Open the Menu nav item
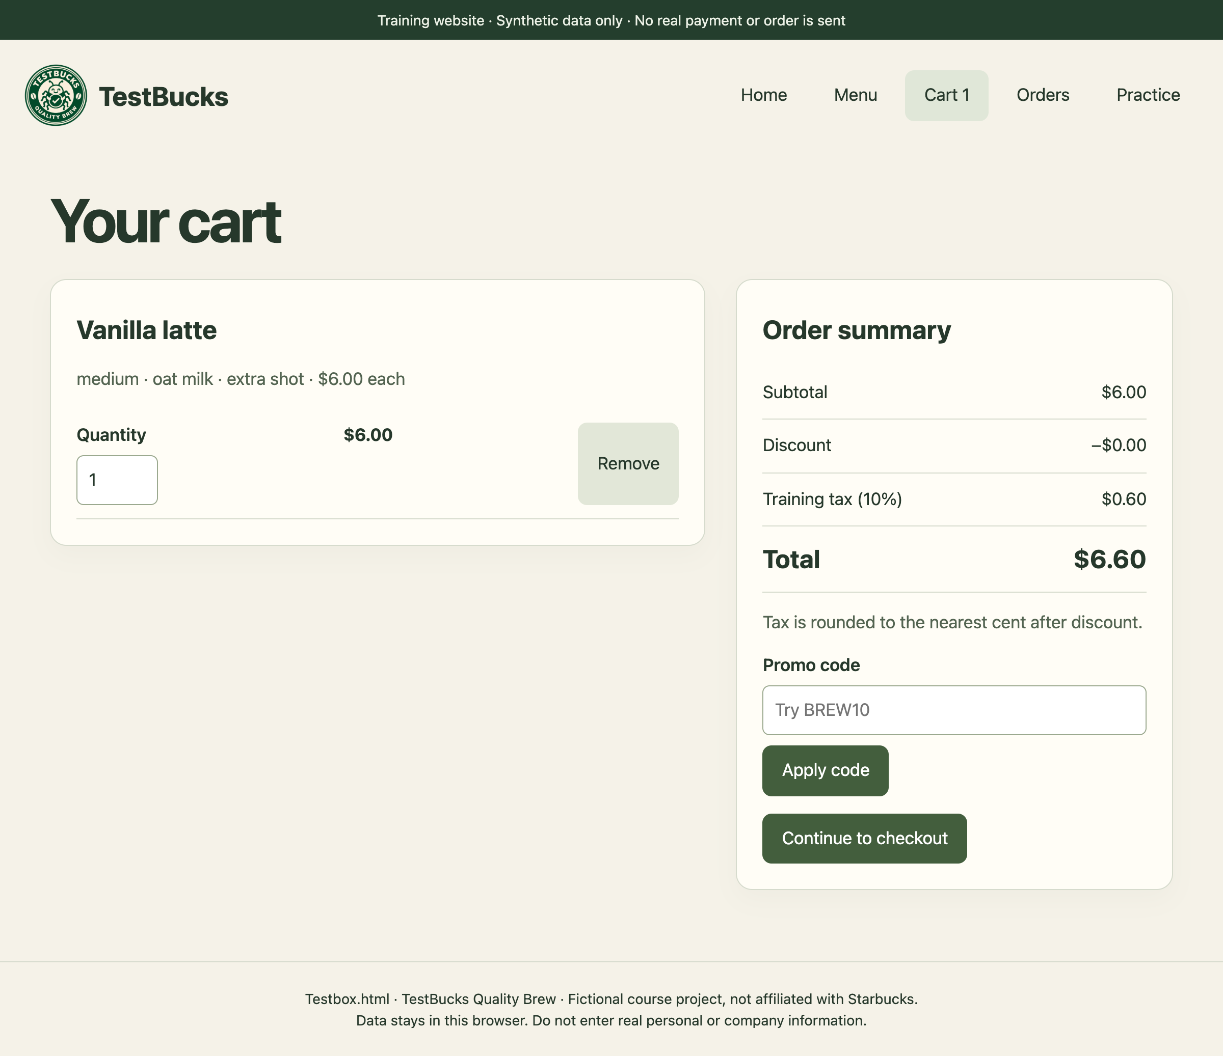1223x1056 pixels. point(855,95)
